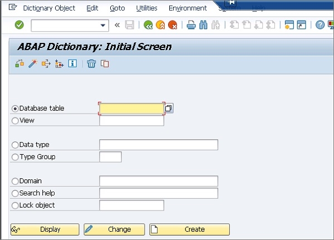Click the Activate magic wand icon
Screen dimensions: 334x240
pyautogui.click(x=33, y=63)
